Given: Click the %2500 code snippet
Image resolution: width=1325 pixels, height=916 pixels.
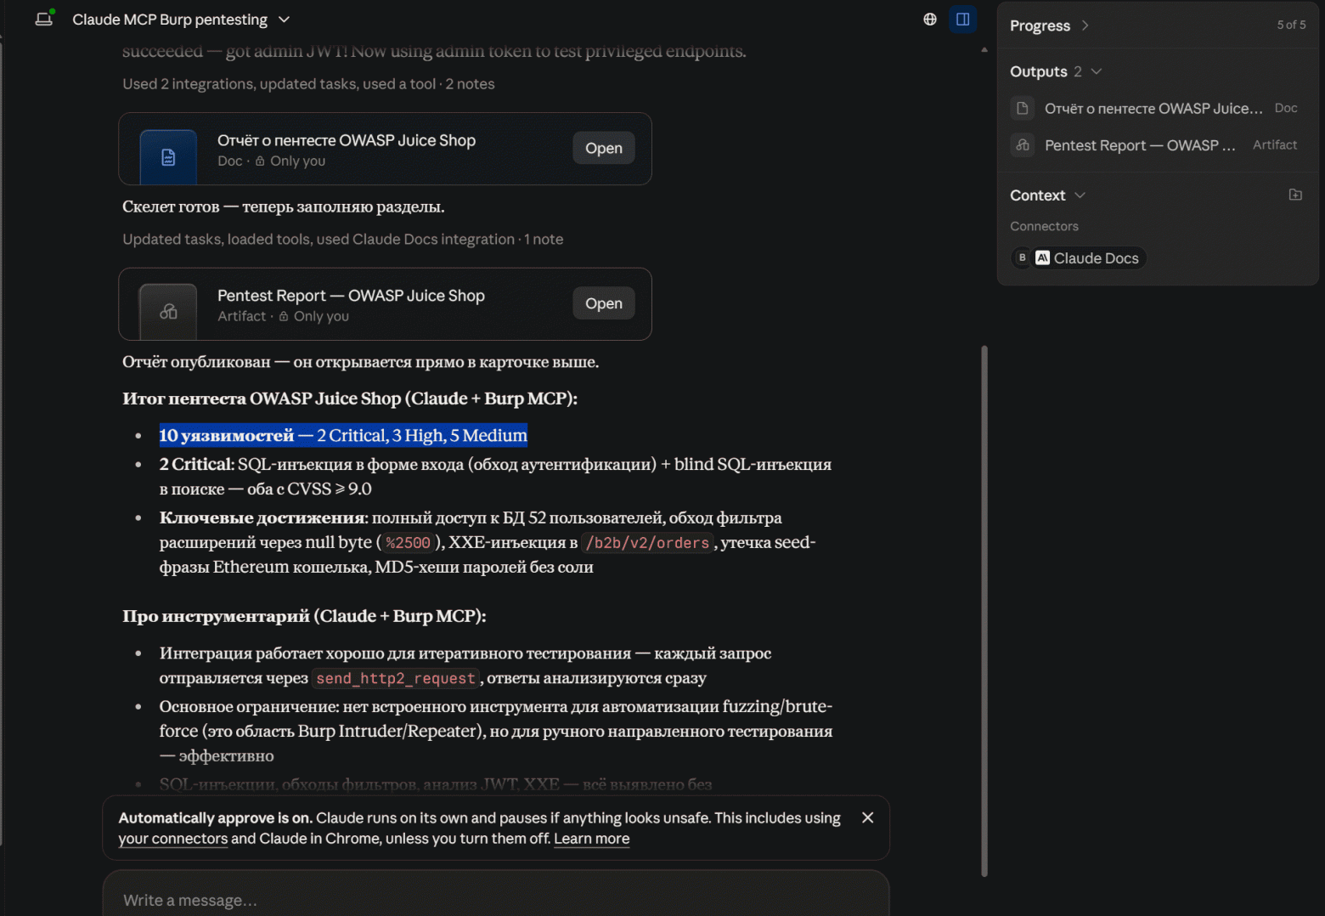Looking at the screenshot, I should click(408, 543).
